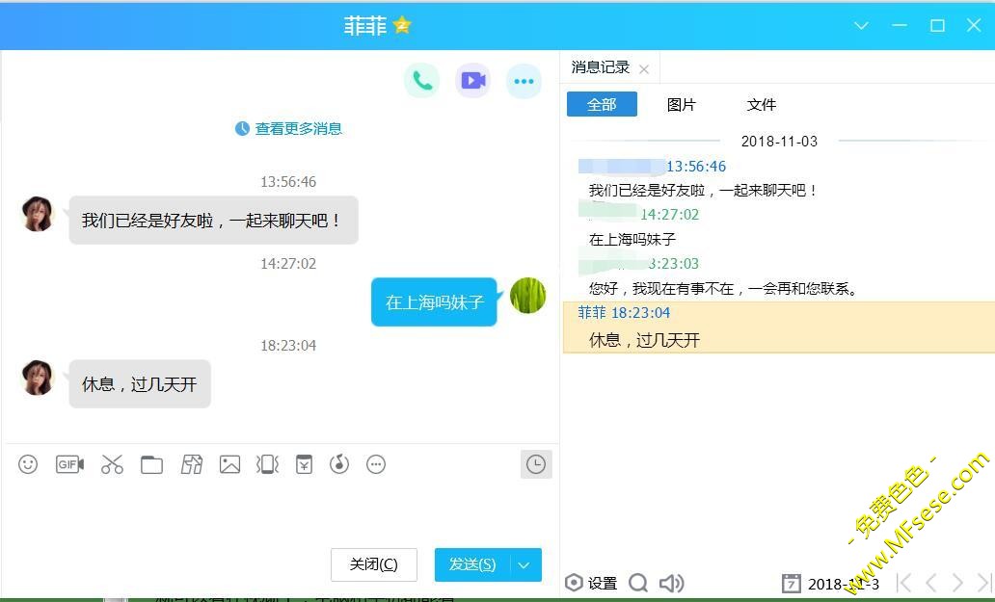Switch to the 图片 filter tab
The height and width of the screenshot is (602, 995).
(682, 105)
